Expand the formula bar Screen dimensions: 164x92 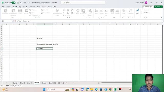tap(162, 21)
